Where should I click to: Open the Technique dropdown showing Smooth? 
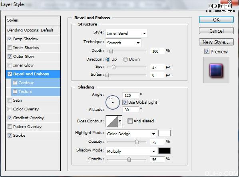pos(123,43)
